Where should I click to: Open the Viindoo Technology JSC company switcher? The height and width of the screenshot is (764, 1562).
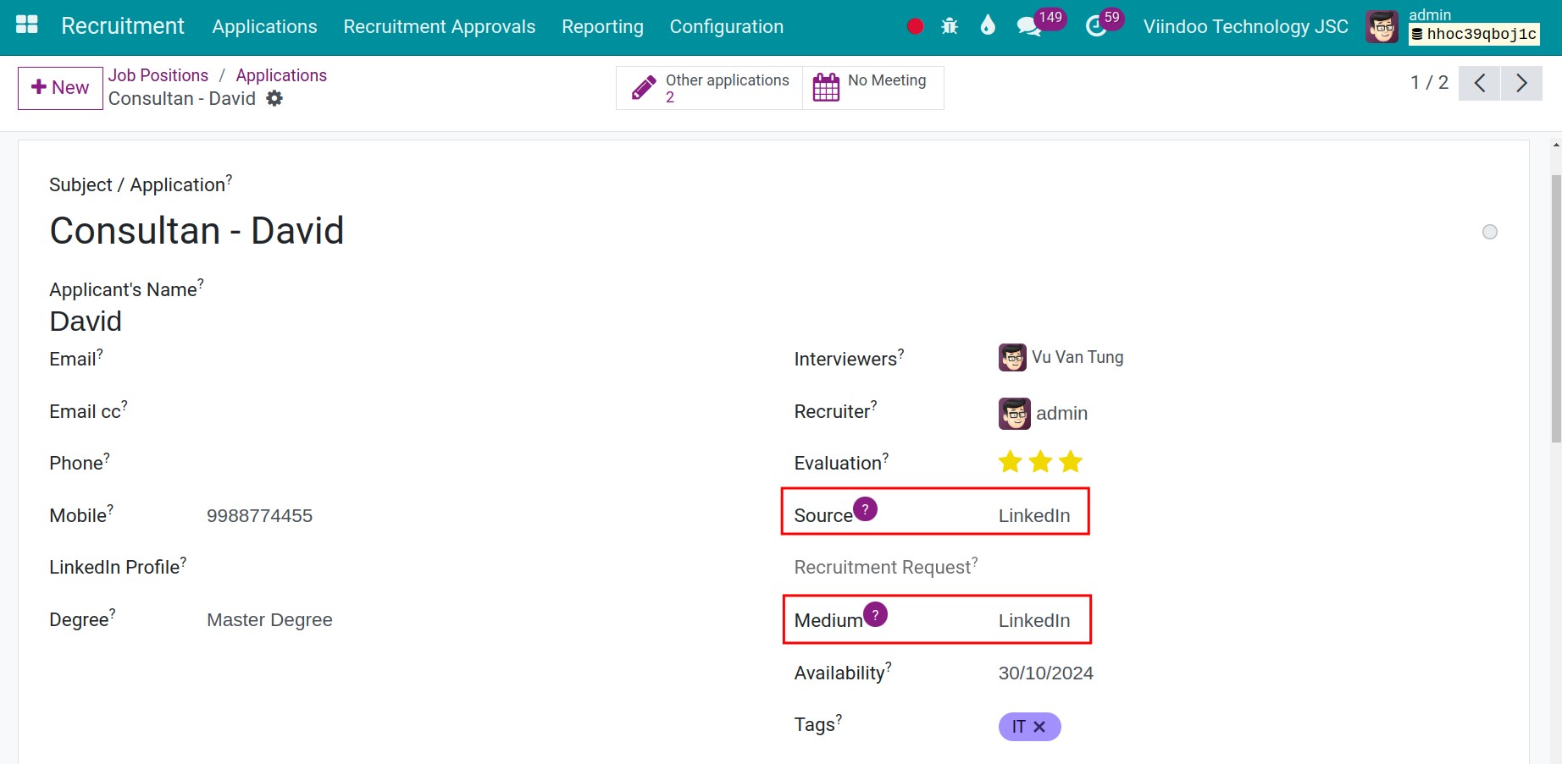pos(1245,26)
